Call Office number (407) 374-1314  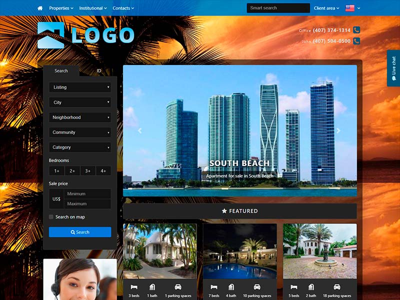[331, 30]
